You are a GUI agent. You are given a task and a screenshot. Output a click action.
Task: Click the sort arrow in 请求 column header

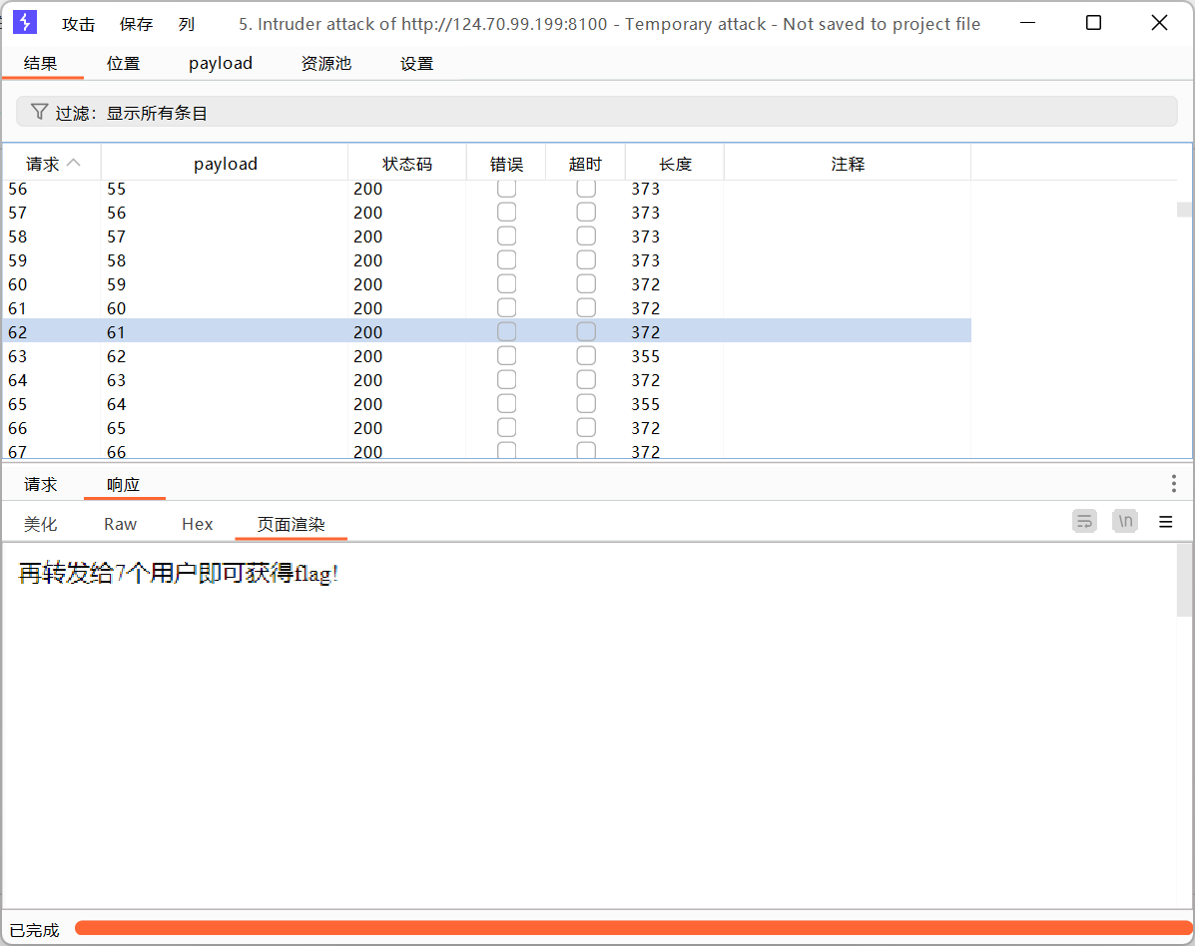pyautogui.click(x=74, y=164)
